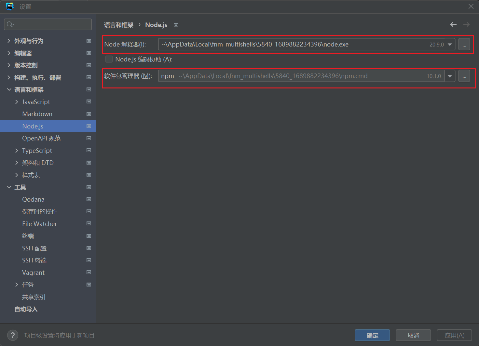Viewport: 479px width, 346px height.
Task: Click the project-level icon beside 外观与行为
Action: pyautogui.click(x=89, y=41)
